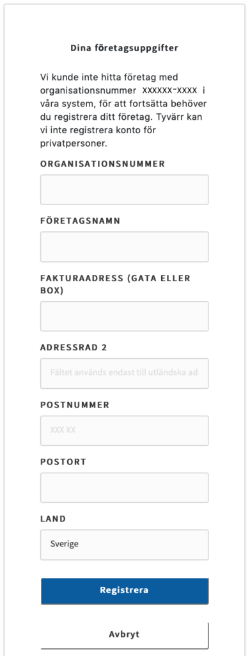Click the Postort input box
The width and height of the screenshot is (250, 656).
click(125, 488)
